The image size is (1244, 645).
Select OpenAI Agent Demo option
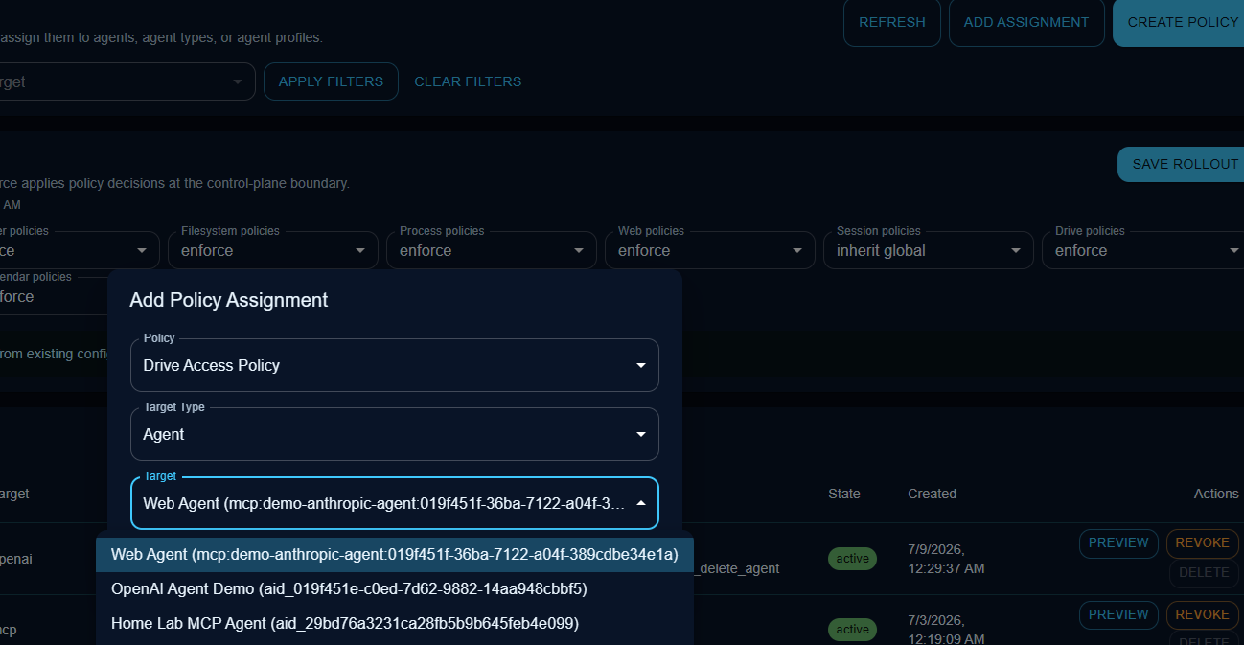pyautogui.click(x=395, y=588)
